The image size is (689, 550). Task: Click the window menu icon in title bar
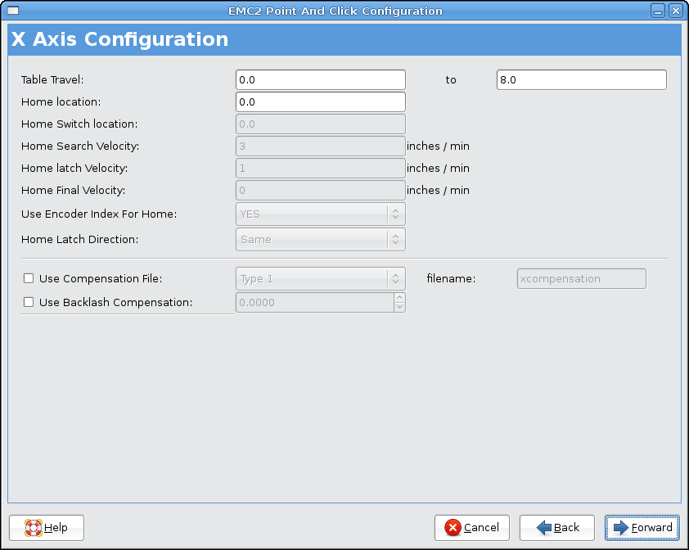[x=13, y=11]
